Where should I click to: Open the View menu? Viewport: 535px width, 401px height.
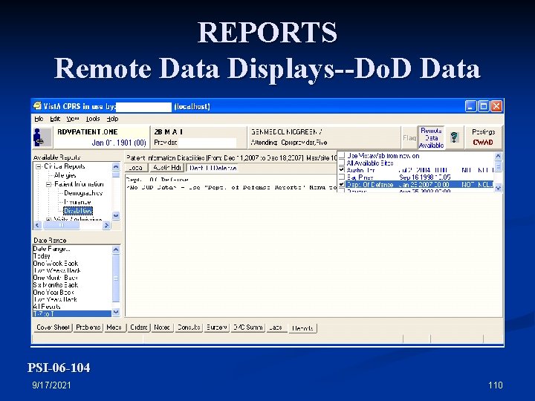72,119
